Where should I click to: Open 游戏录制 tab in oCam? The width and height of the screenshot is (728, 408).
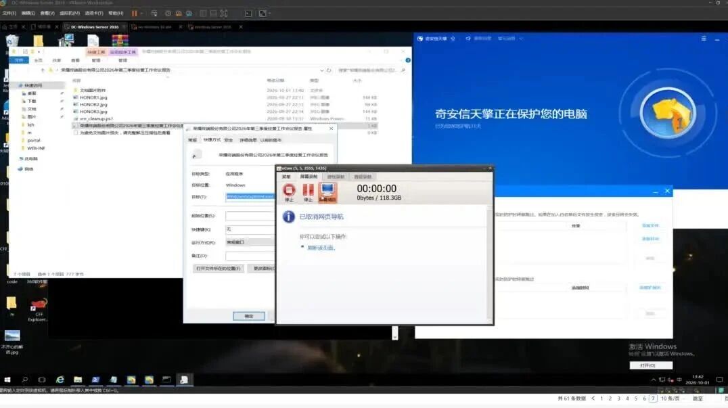click(336, 177)
